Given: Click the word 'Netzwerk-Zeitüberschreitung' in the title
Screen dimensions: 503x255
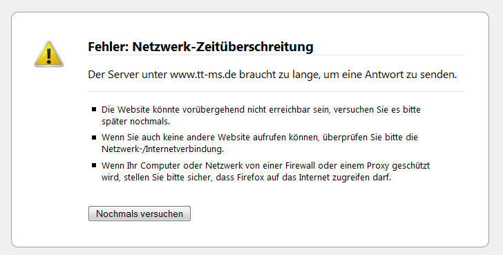Looking at the screenshot, I should click(x=223, y=47).
